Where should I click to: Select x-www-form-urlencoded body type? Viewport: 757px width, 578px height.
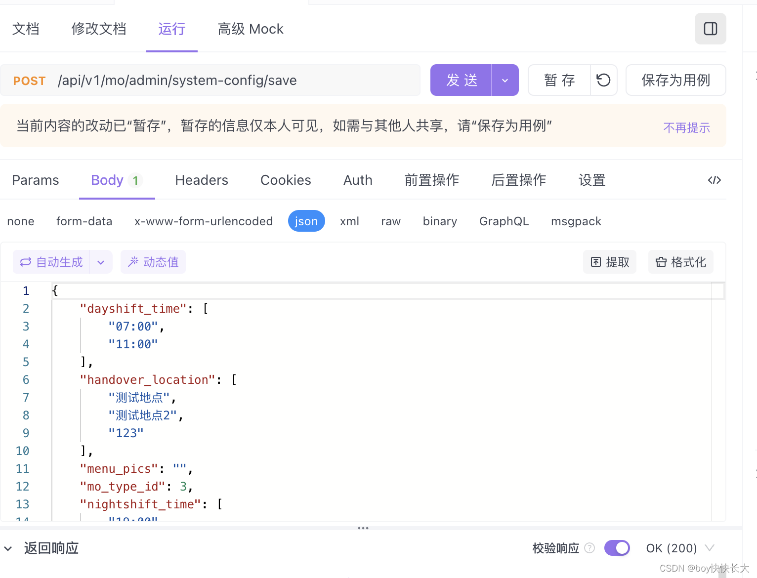coord(204,221)
